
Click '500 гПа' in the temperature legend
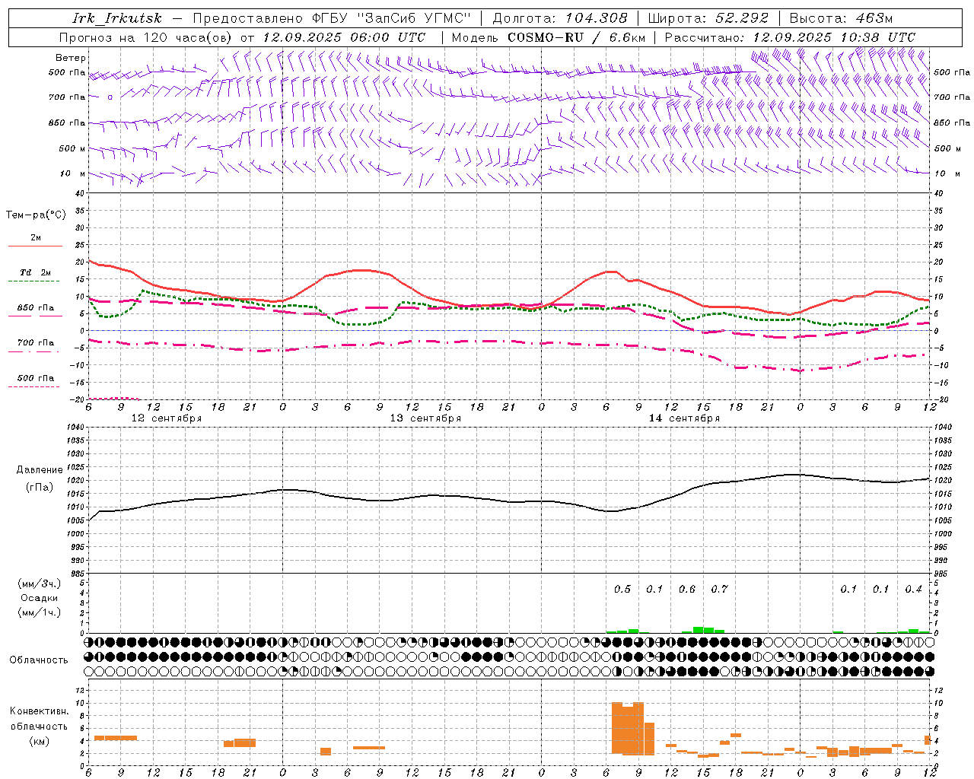[35, 378]
